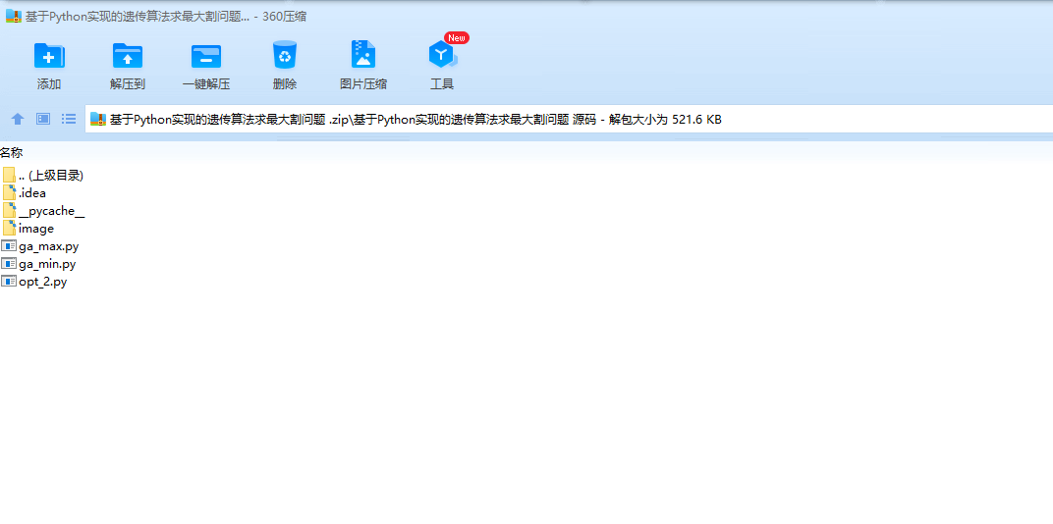Click the 添加 (Add) toolbar icon

pyautogui.click(x=49, y=56)
